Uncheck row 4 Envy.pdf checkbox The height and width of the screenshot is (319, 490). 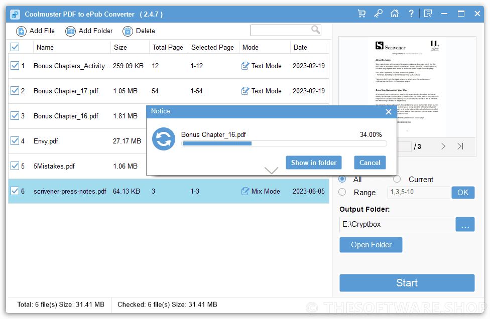pyautogui.click(x=15, y=141)
